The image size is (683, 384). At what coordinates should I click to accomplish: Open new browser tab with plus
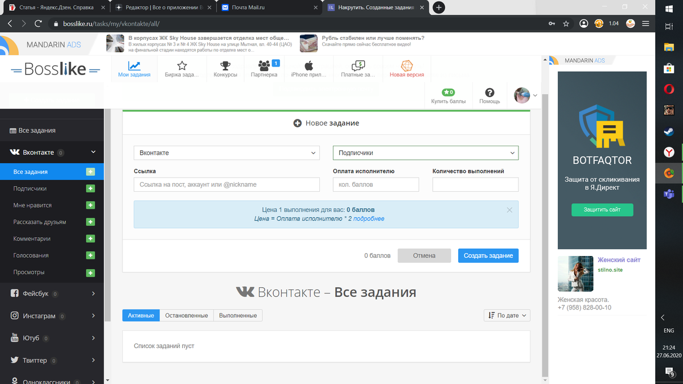439,7
